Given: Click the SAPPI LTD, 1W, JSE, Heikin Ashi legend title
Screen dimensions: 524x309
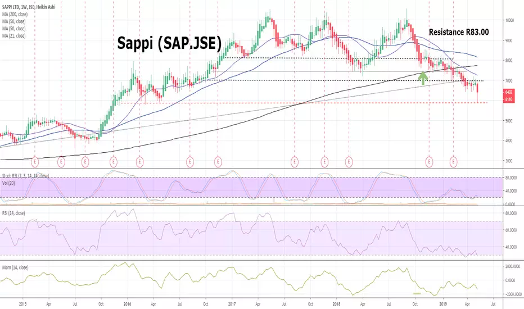Looking at the screenshot, I should coord(29,7).
